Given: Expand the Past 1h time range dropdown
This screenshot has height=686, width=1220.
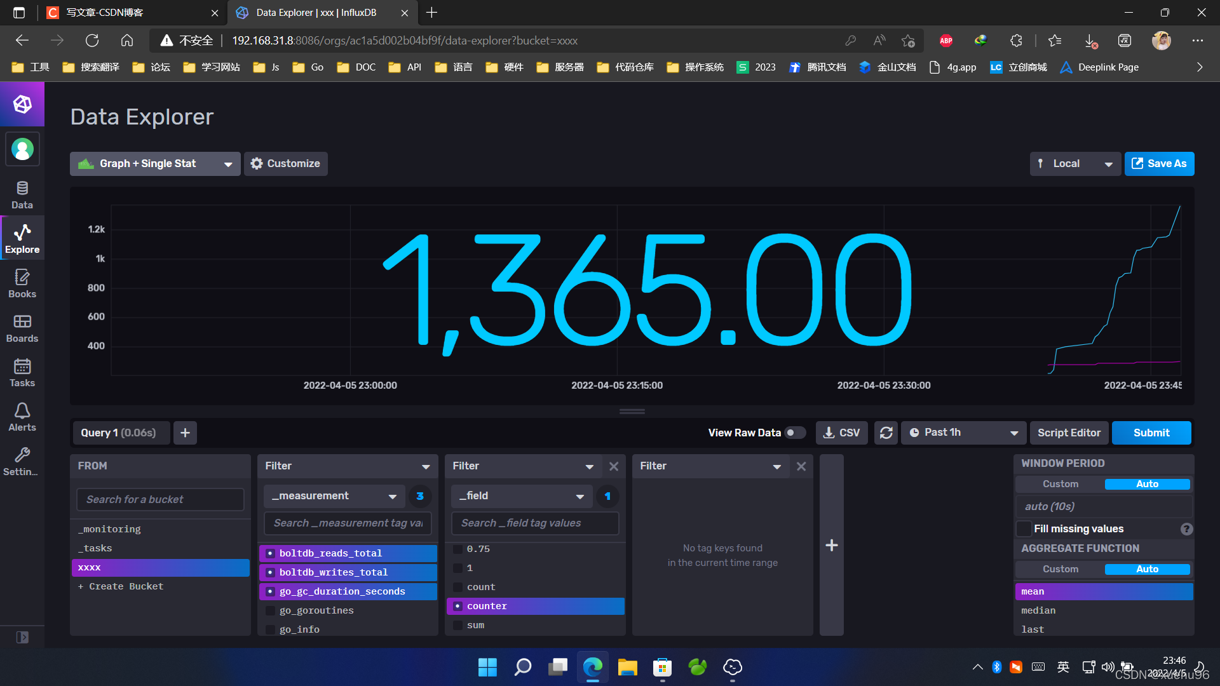Looking at the screenshot, I should point(963,433).
